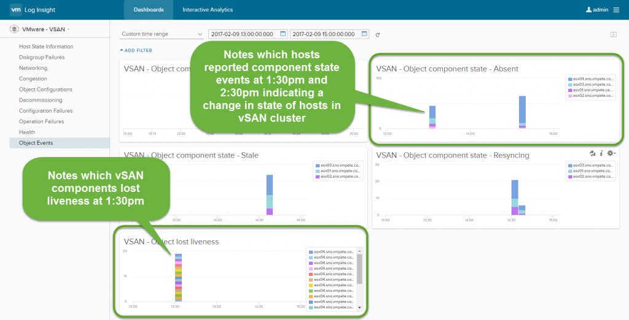Image resolution: width=629 pixels, height=320 pixels.
Task: Select esx02 entry in Stale legend
Action: [338, 176]
